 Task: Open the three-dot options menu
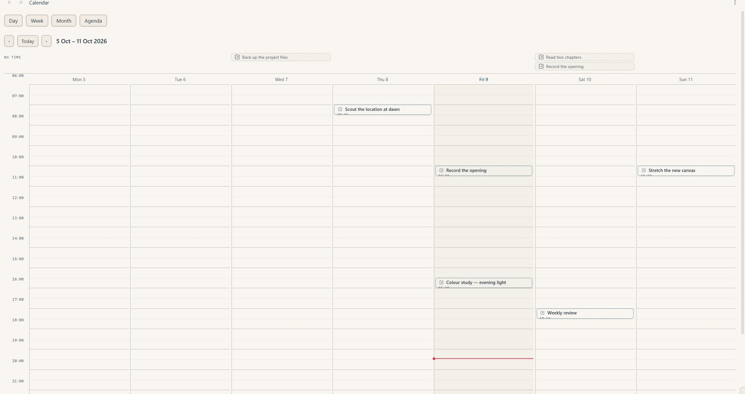(x=735, y=2)
